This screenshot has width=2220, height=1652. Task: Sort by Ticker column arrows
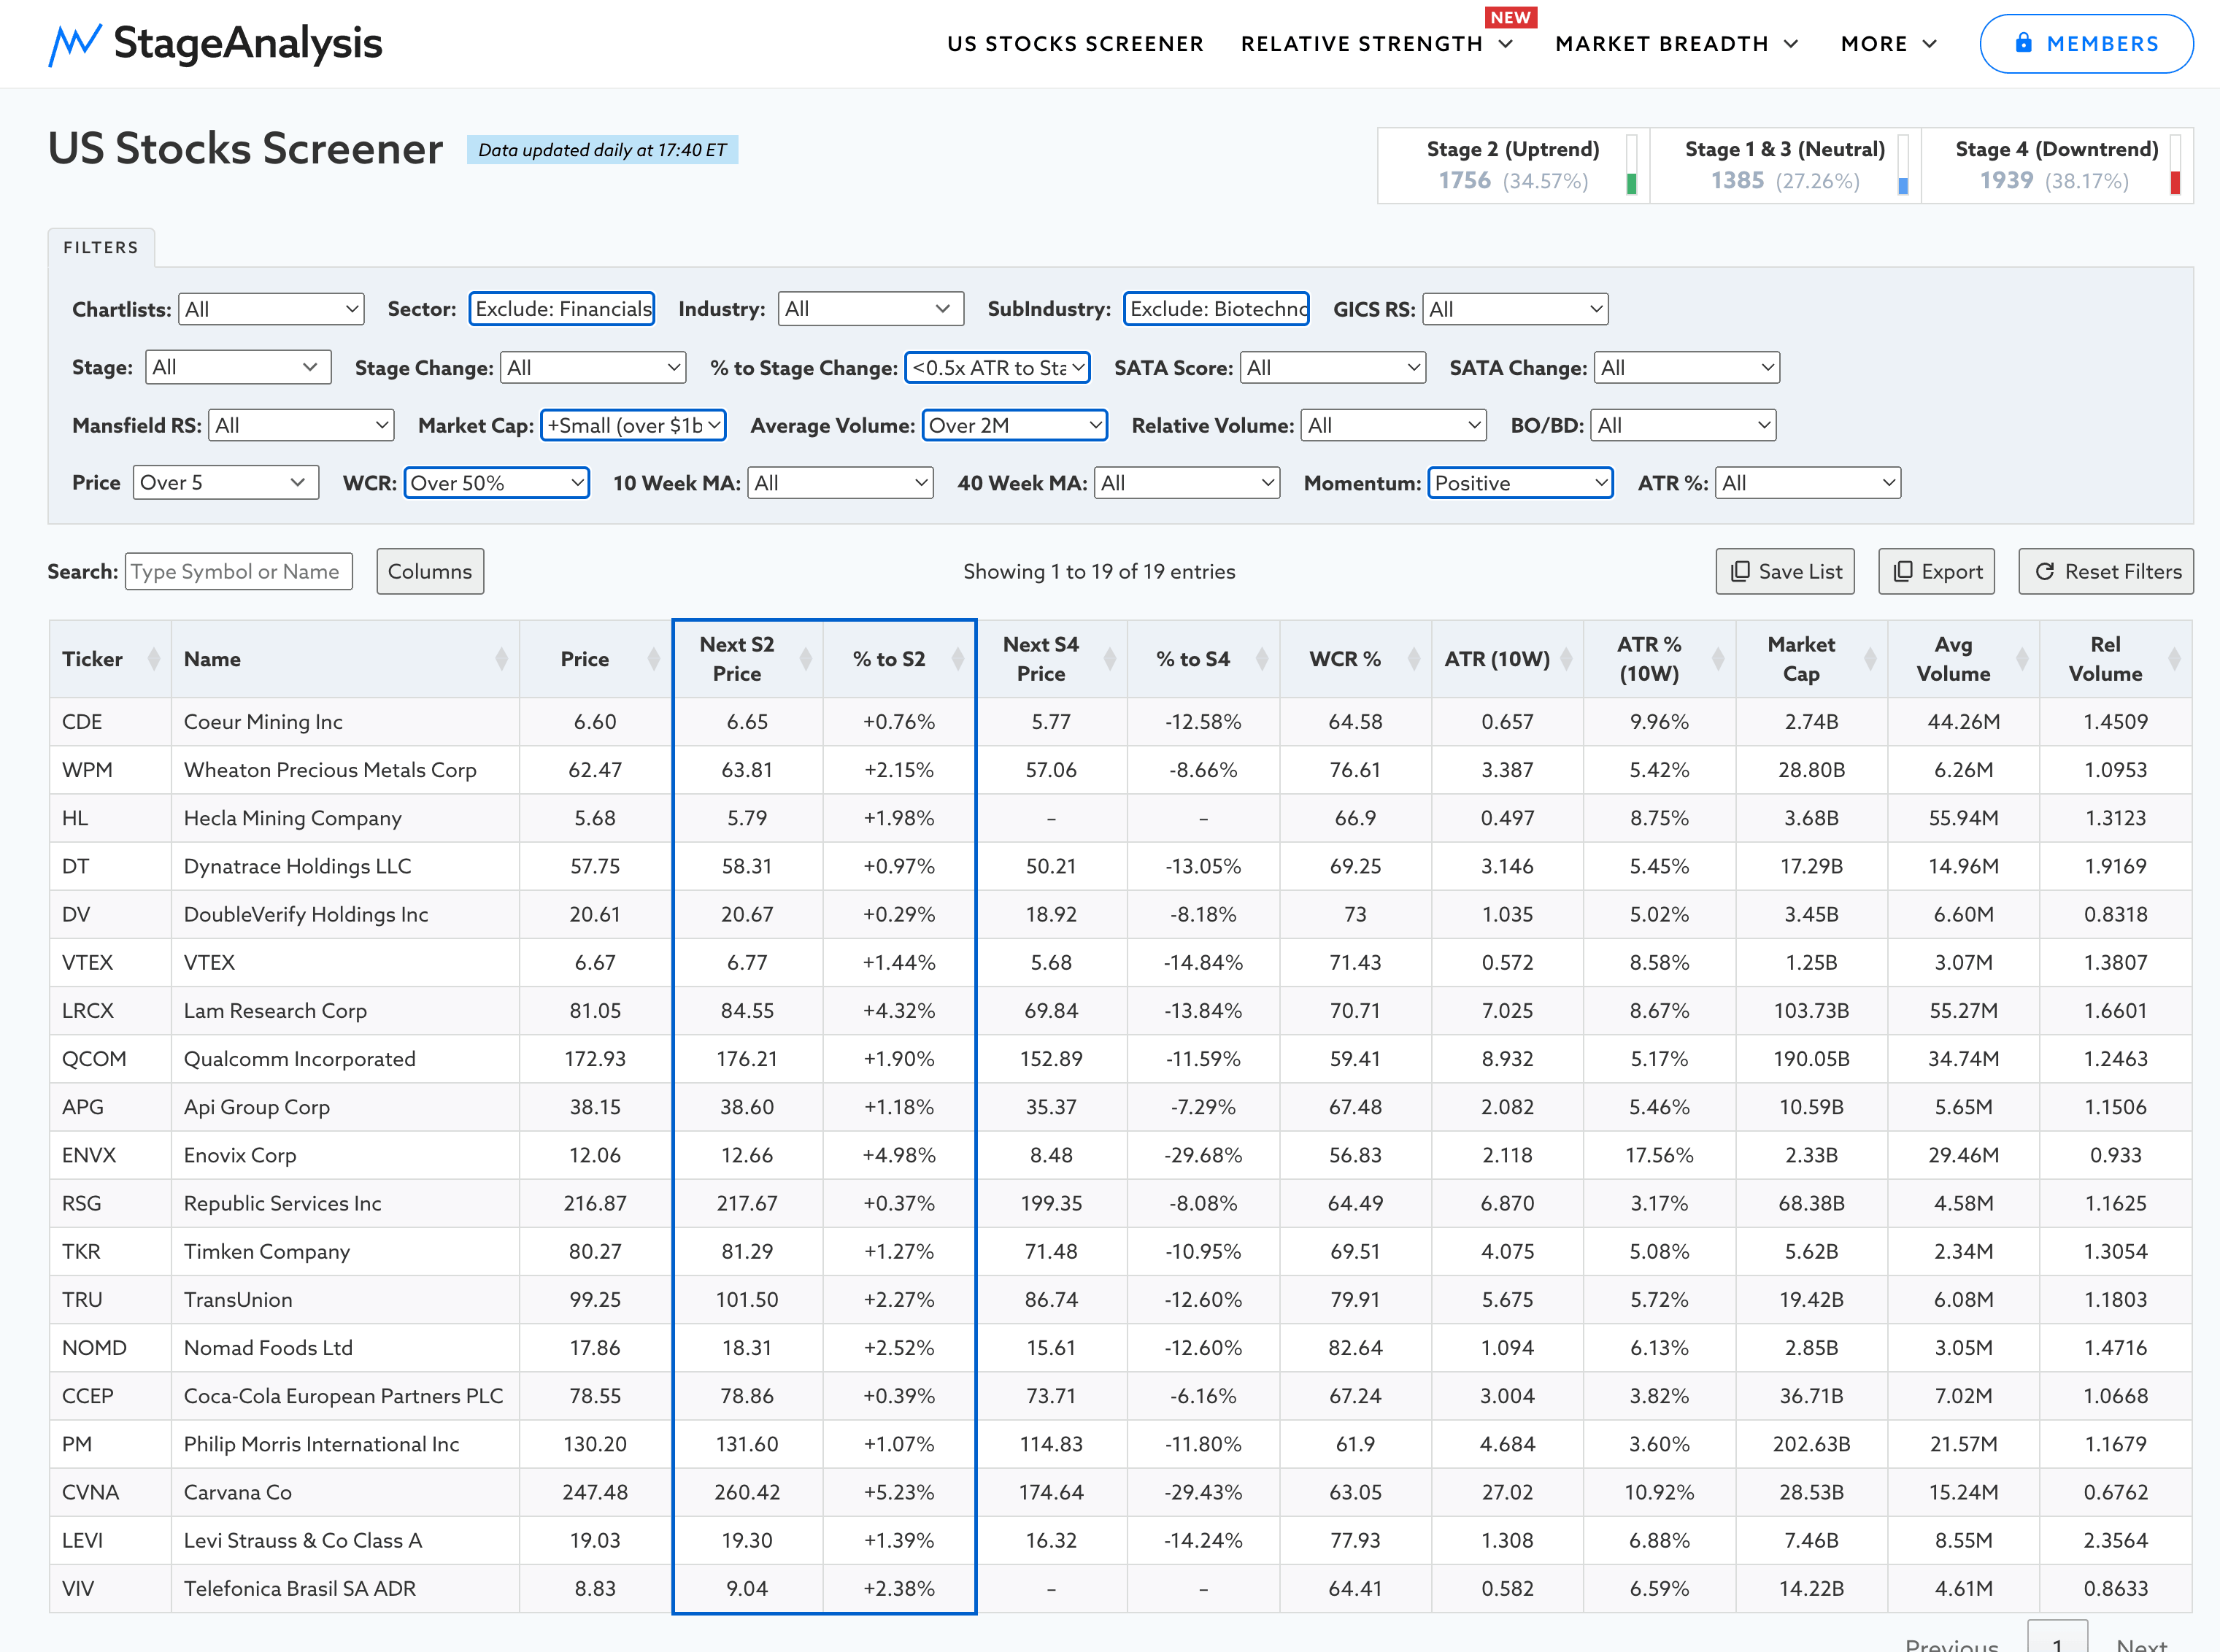point(154,659)
